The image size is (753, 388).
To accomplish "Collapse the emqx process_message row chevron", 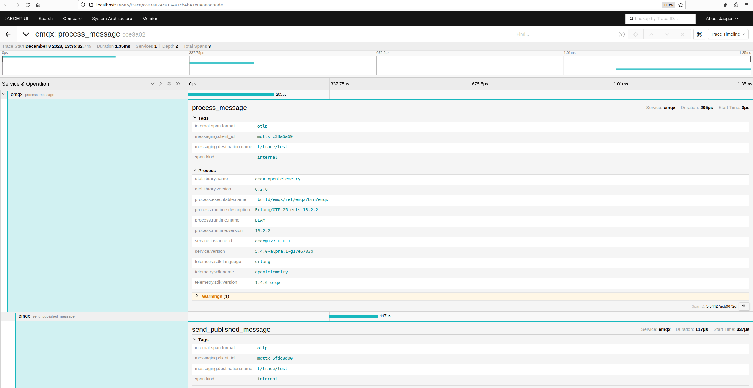I will click(3, 94).
